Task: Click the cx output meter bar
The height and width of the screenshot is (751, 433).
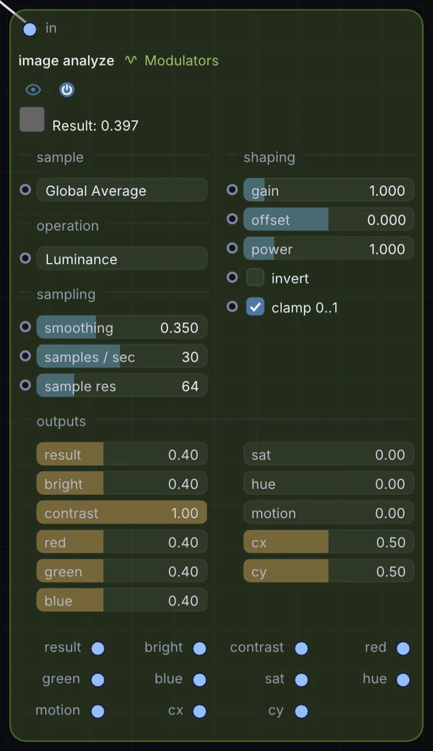Action: click(329, 541)
